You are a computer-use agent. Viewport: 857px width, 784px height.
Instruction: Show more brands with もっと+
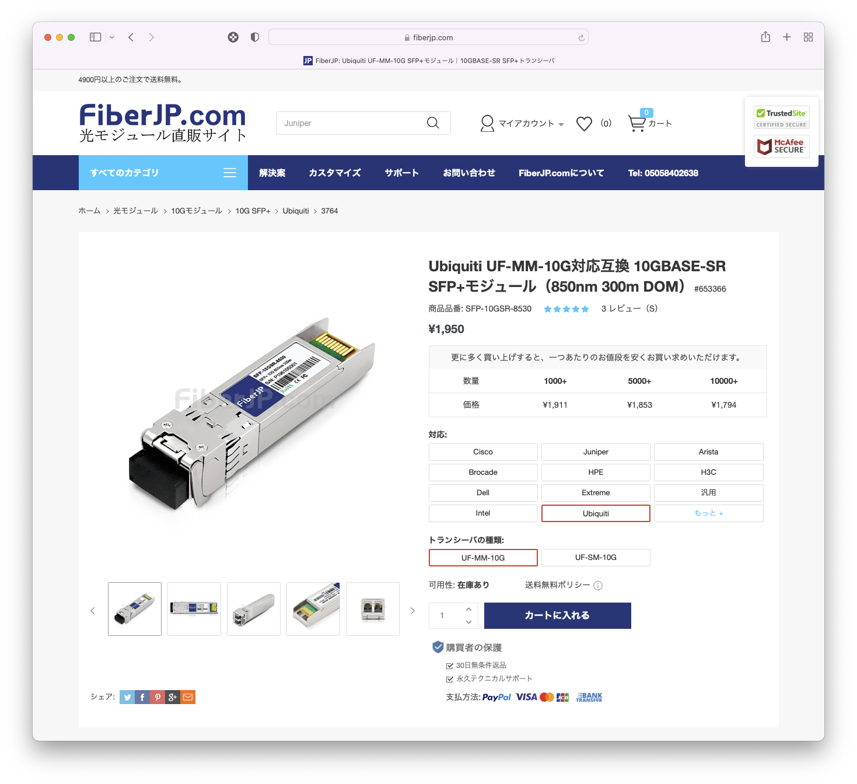click(x=709, y=513)
